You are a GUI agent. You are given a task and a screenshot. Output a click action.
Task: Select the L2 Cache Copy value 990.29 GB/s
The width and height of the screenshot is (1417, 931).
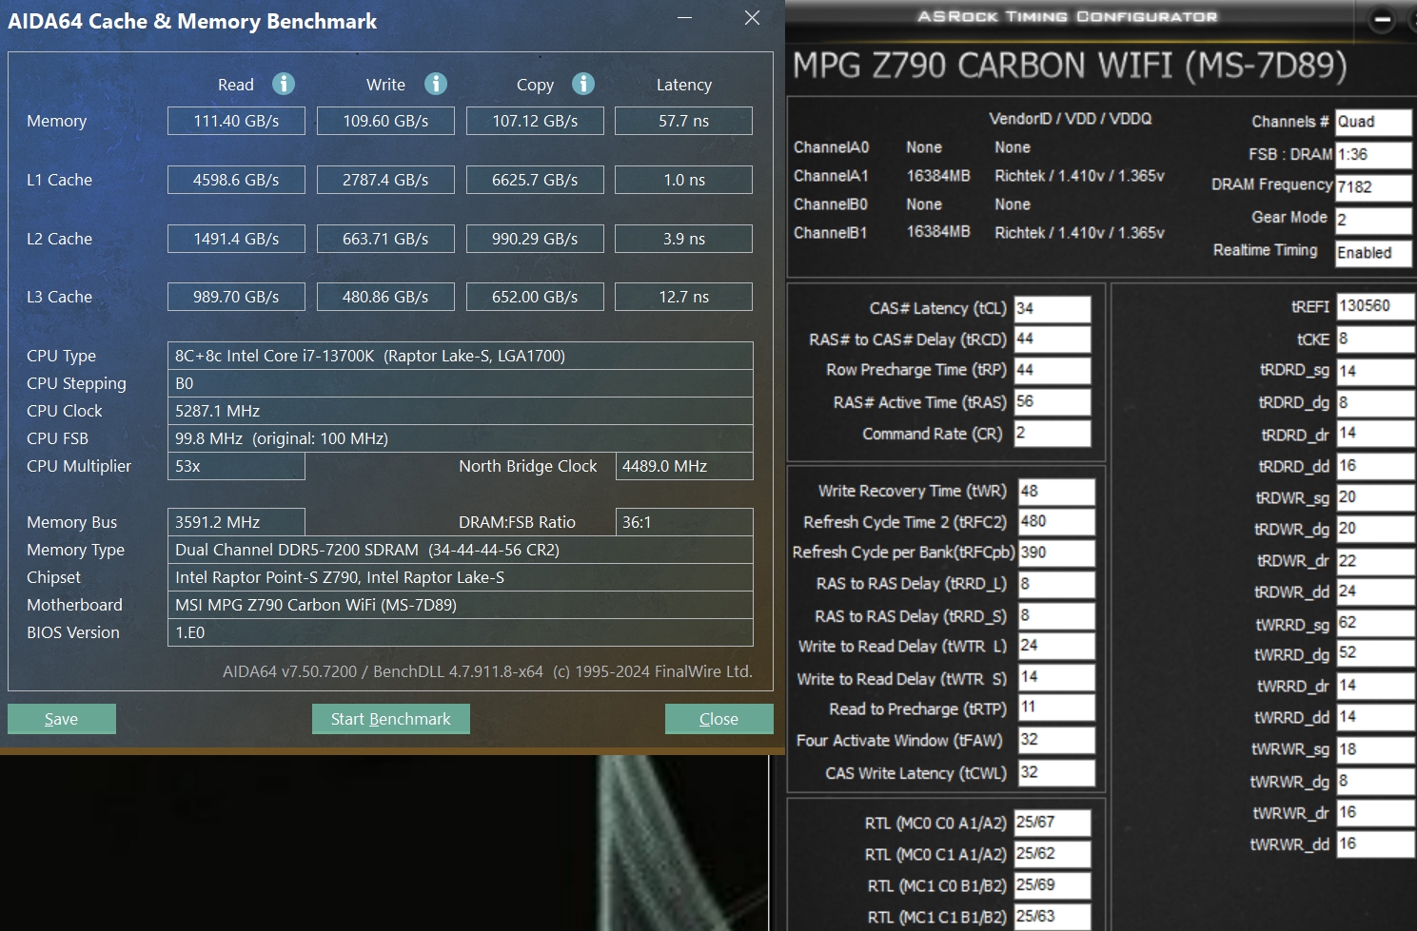(535, 239)
